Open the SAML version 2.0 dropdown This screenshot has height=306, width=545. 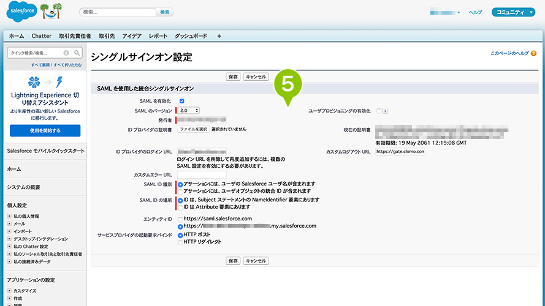pyautogui.click(x=189, y=110)
